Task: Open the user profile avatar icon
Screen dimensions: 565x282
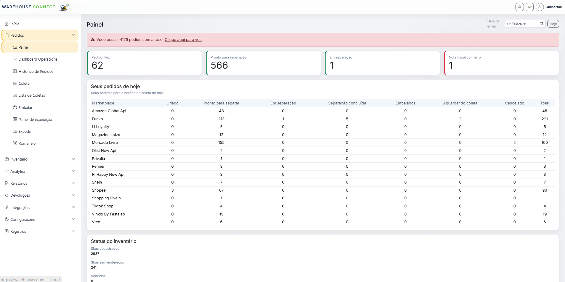Action: tap(539, 7)
